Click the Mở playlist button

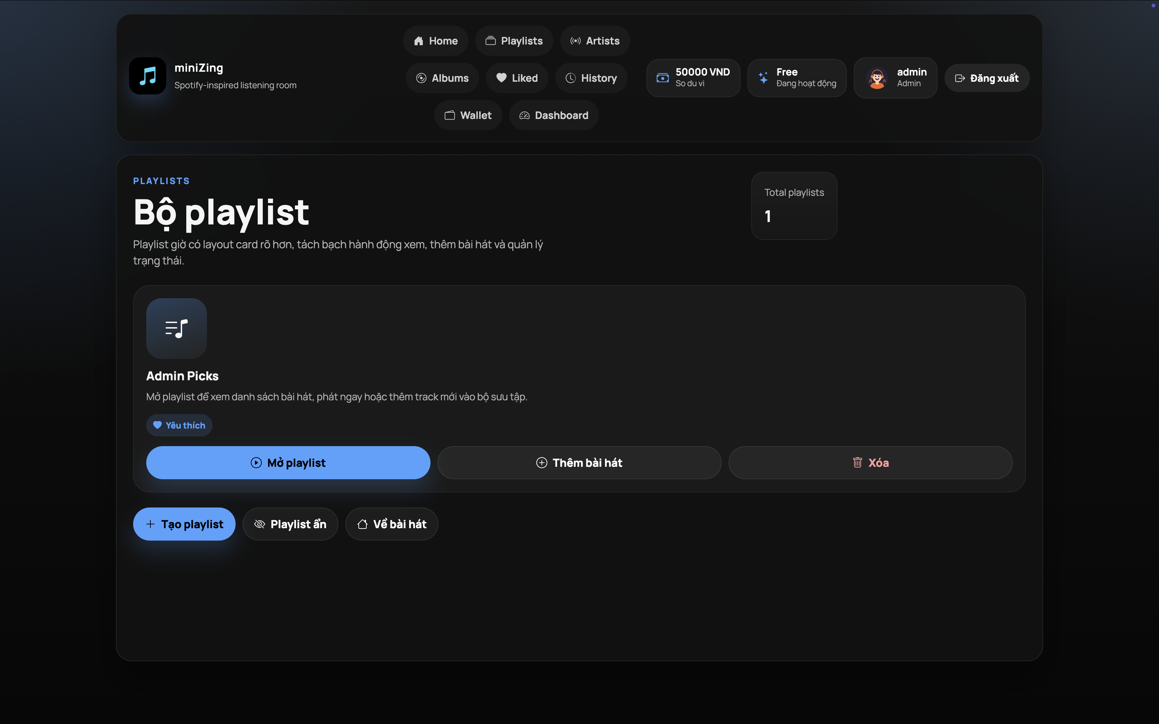[288, 463]
